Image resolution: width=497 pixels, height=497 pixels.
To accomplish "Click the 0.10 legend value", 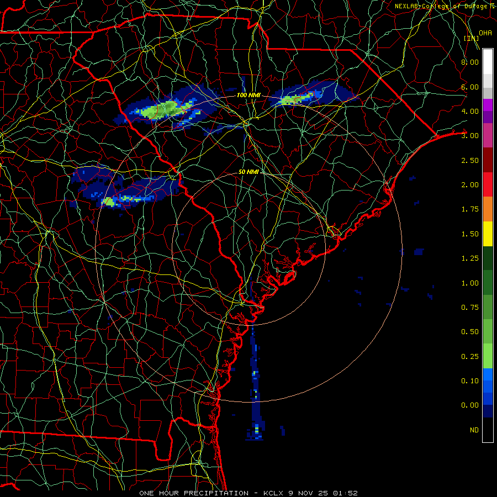I will click(470, 381).
